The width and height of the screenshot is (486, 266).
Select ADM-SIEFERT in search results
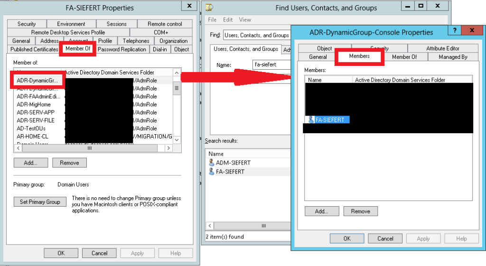(x=233, y=163)
